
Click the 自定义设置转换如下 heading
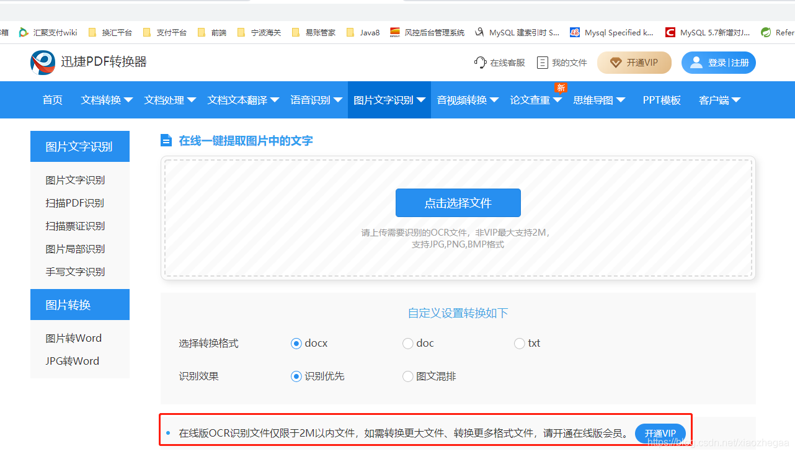[458, 313]
